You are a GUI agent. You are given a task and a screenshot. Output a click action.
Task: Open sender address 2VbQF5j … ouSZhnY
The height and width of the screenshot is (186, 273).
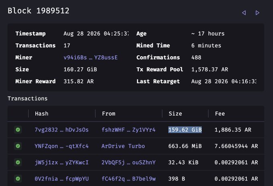click(128, 162)
